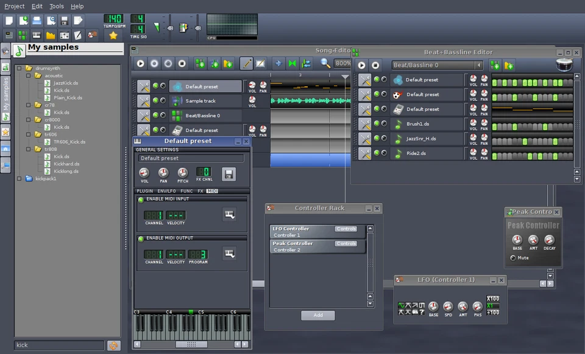Click the zoom magnifier icon in Song Editor

(325, 63)
